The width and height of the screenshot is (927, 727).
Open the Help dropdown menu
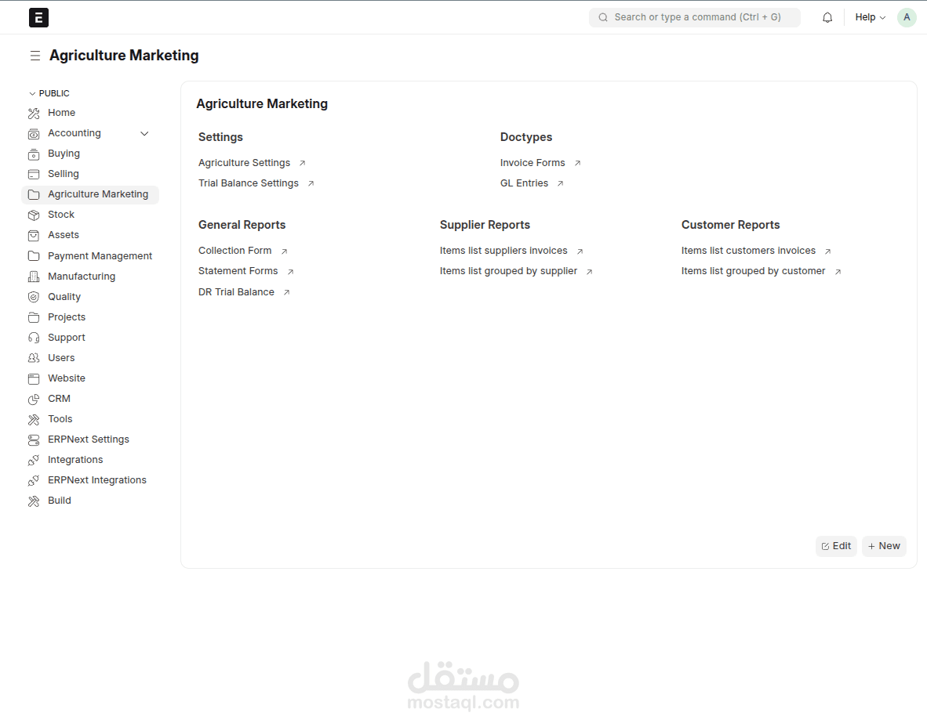pos(869,16)
